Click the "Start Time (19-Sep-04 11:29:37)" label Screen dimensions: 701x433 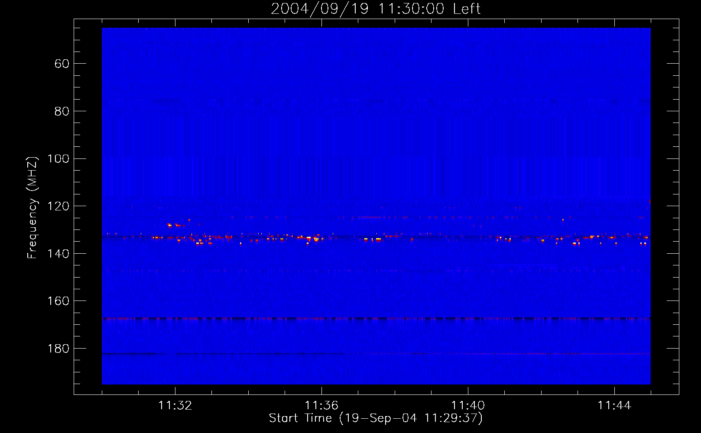pos(376,418)
